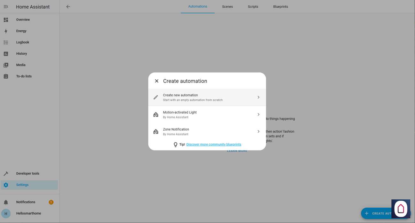This screenshot has width=415, height=223.
Task: Open the Hellosmarthome profile entry
Action: pyautogui.click(x=29, y=213)
